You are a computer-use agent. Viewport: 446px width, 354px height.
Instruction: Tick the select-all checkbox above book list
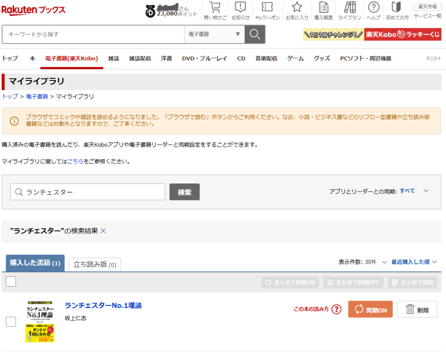pyautogui.click(x=11, y=281)
